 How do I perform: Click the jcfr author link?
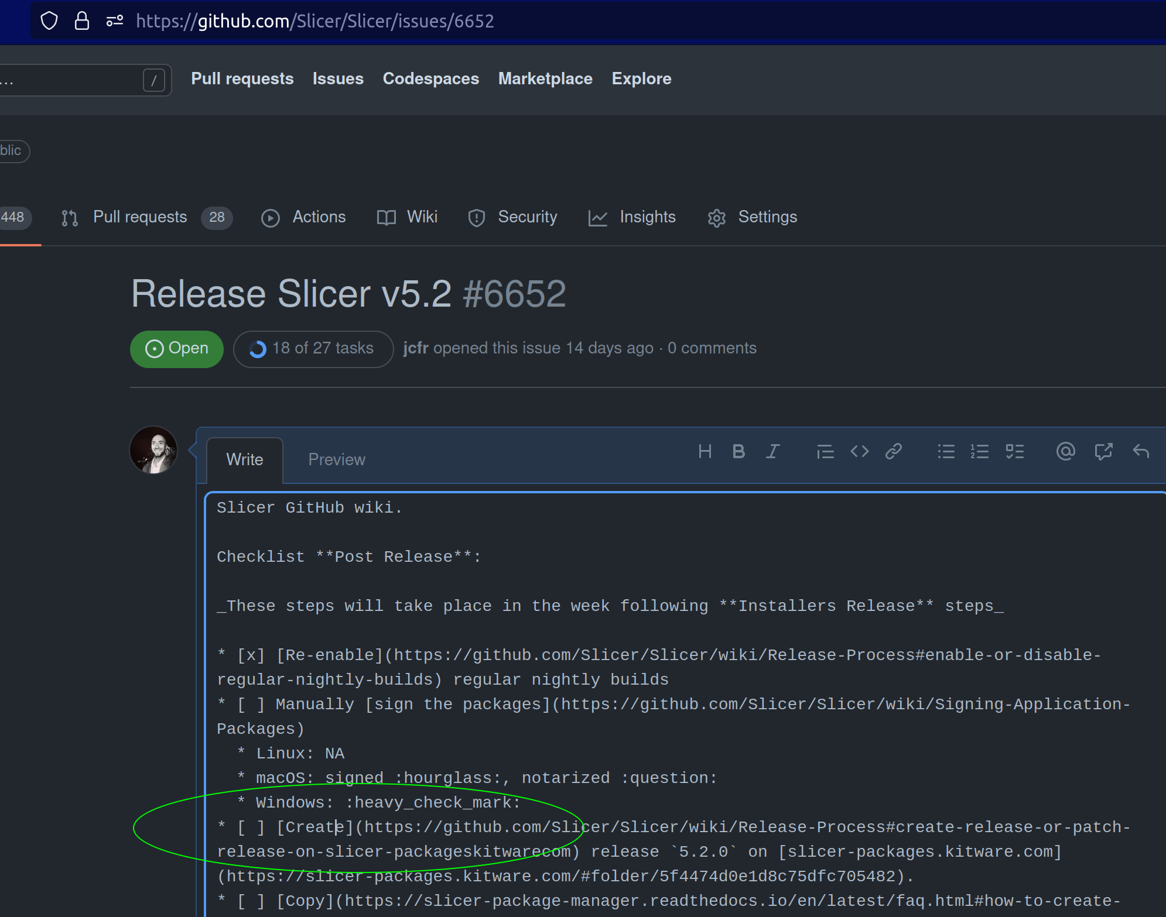416,348
